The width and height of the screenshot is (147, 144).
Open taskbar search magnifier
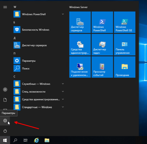point(15,140)
